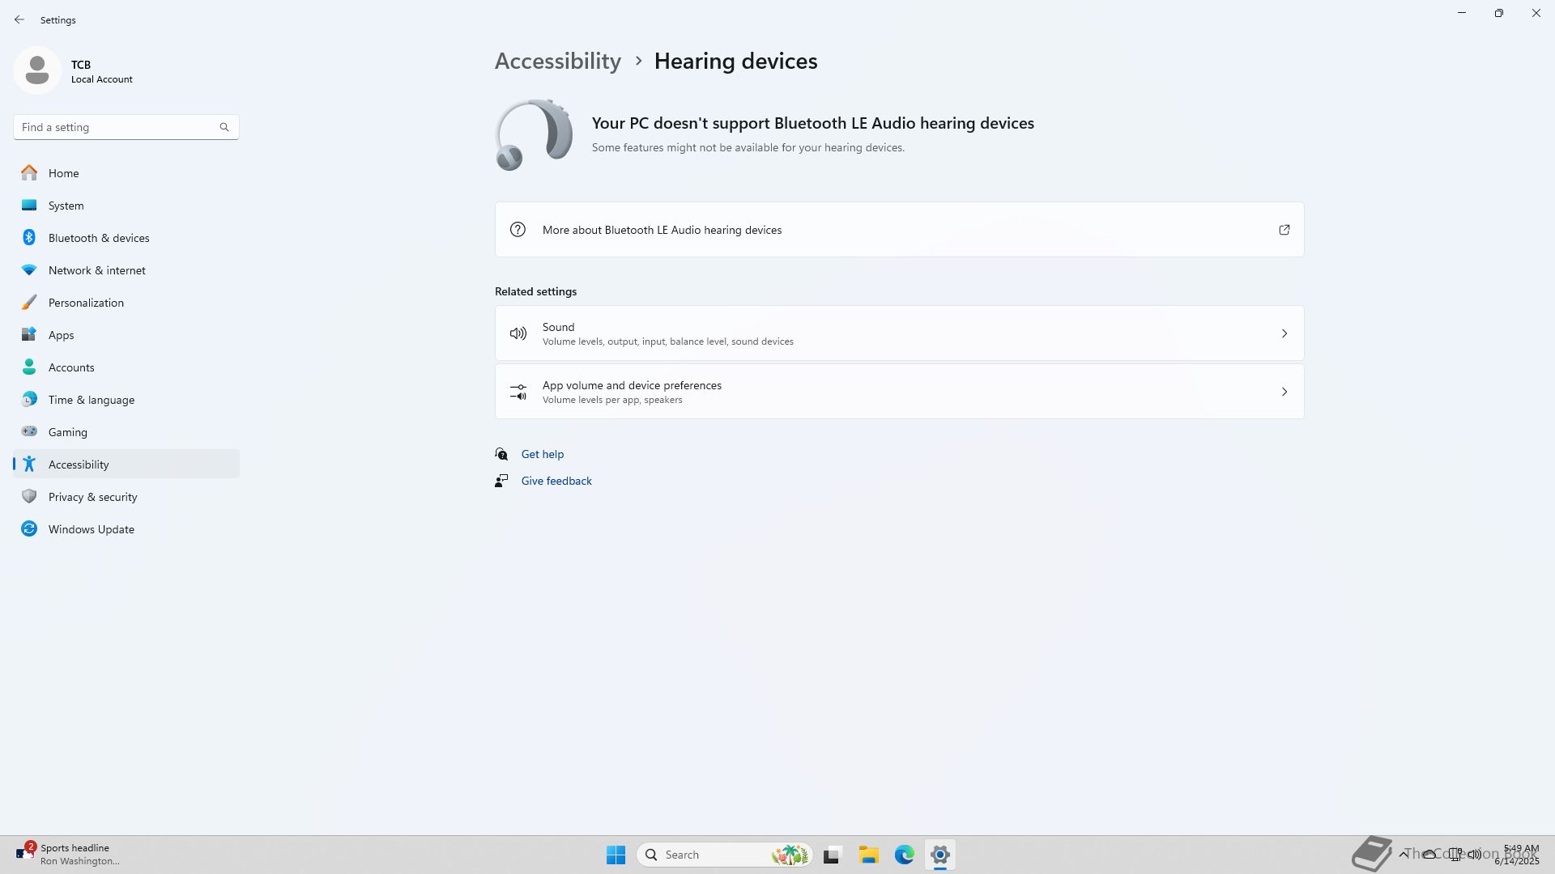
Task: Select the Gaming controller icon
Action: click(29, 432)
